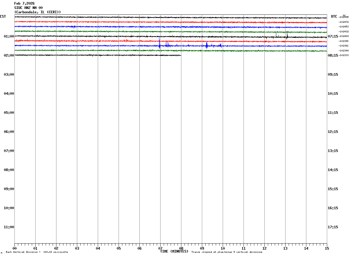Select the "08:00" CST hour label

[9, 170]
